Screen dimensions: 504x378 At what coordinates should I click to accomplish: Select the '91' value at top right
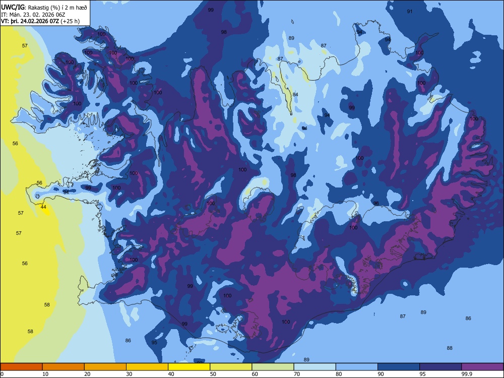tap(409, 12)
